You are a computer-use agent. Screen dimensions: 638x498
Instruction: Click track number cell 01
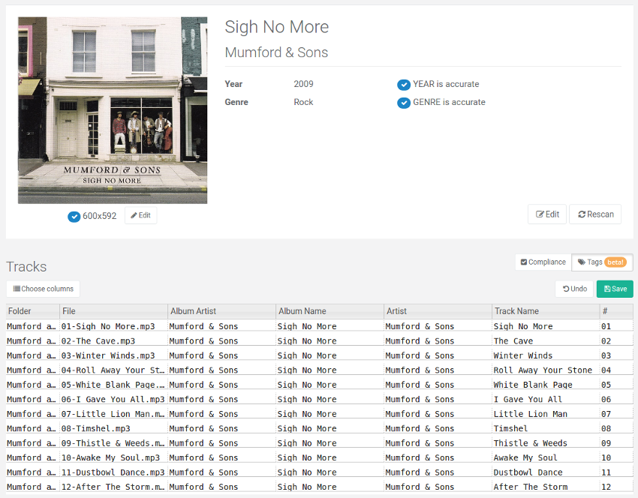616,326
